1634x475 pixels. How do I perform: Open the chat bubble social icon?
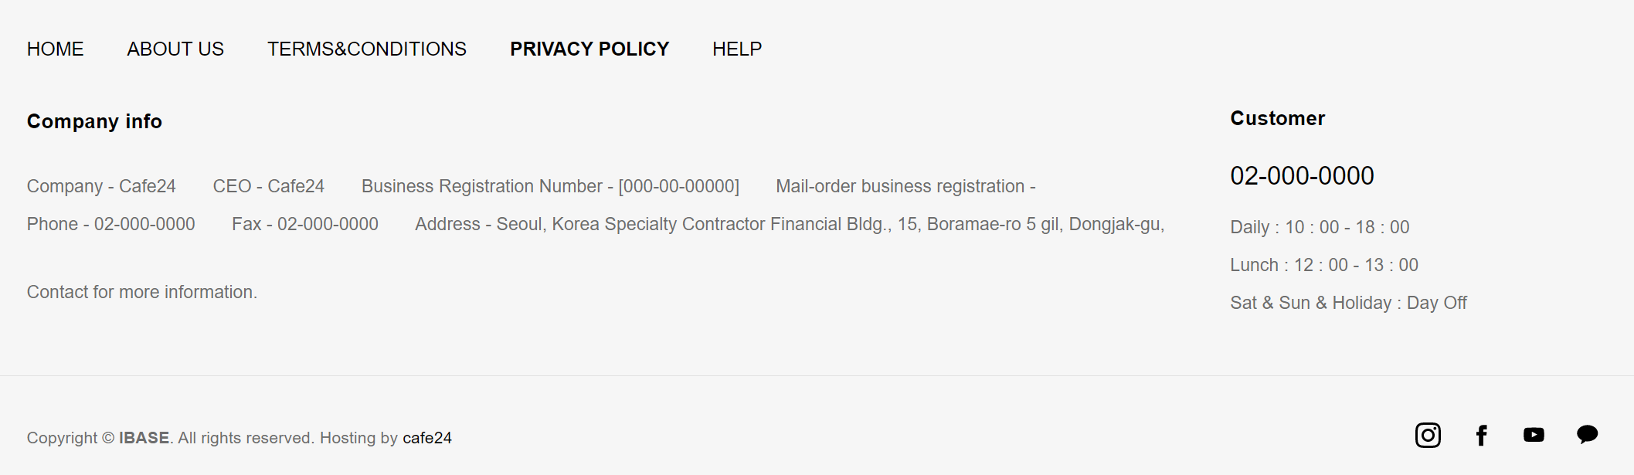[1587, 435]
